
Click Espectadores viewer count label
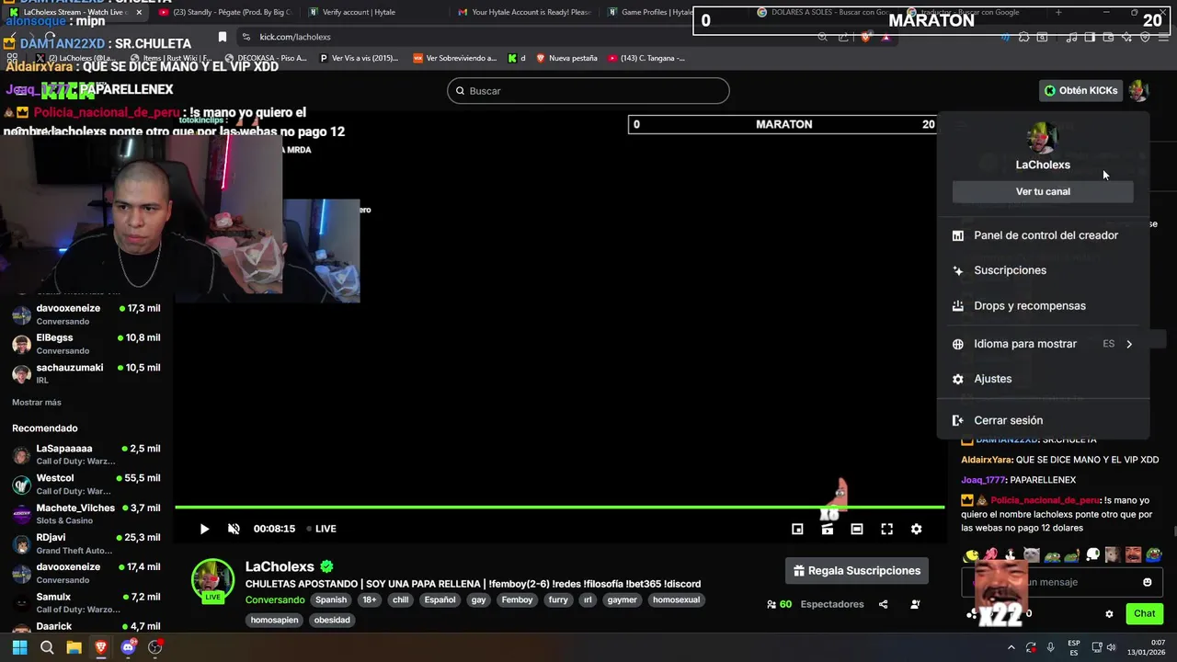point(832,604)
